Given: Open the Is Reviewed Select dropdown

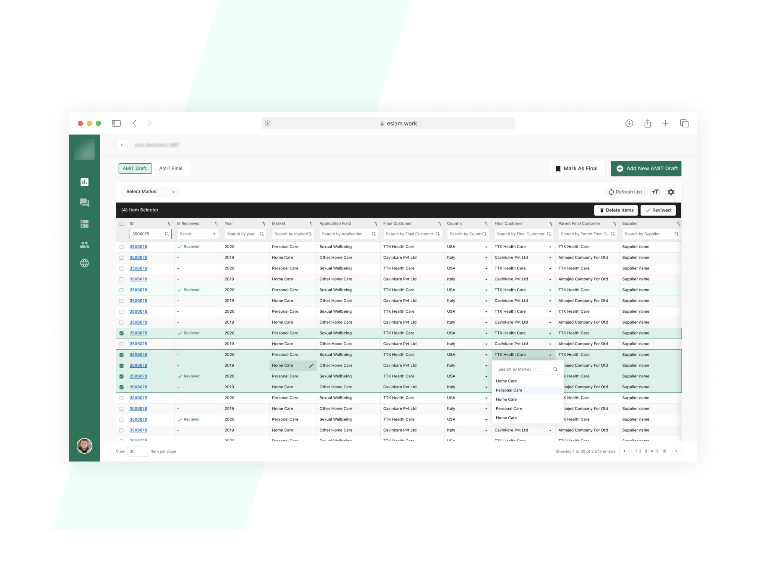Looking at the screenshot, I should pos(197,234).
